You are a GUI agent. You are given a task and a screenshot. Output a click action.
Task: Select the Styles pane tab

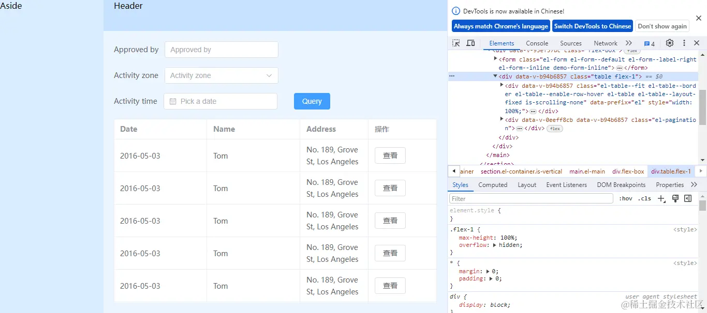[460, 185]
